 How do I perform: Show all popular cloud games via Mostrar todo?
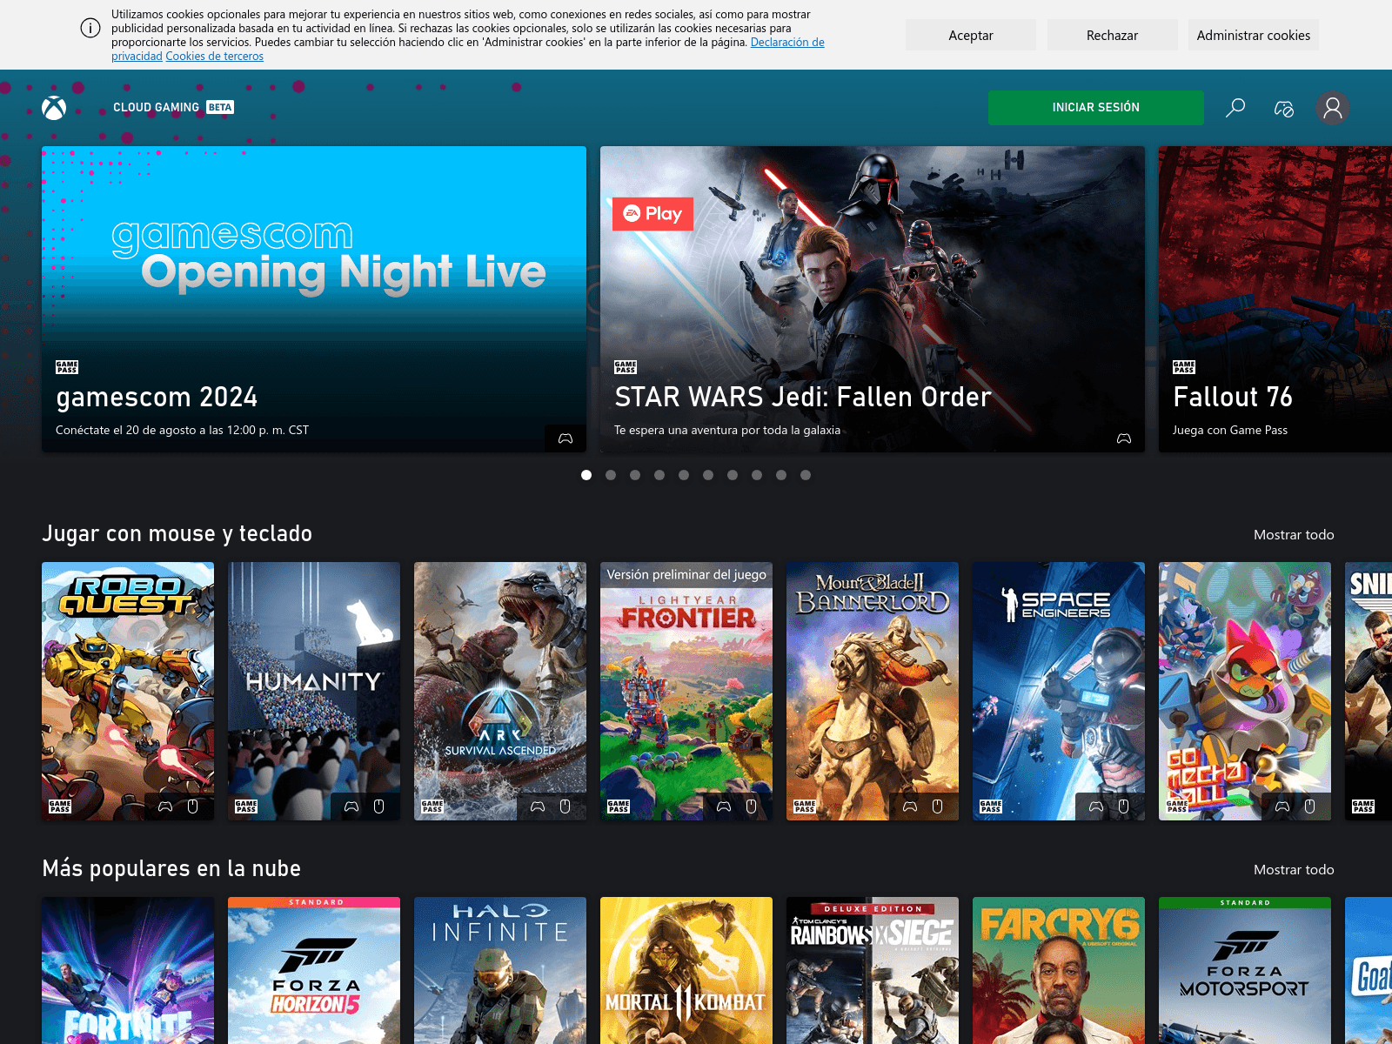click(1294, 869)
